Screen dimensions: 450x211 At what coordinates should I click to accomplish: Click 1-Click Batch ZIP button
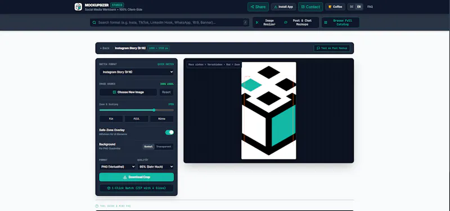click(136, 188)
